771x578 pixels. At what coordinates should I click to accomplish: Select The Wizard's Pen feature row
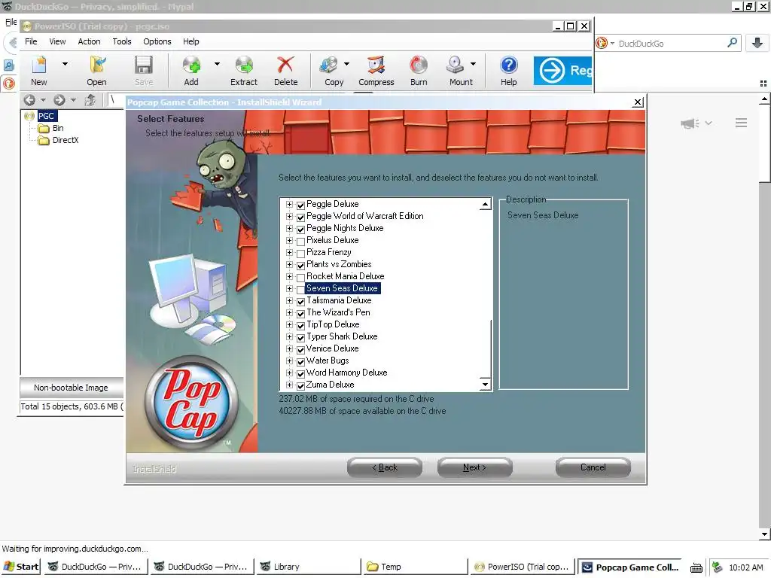[x=338, y=312]
